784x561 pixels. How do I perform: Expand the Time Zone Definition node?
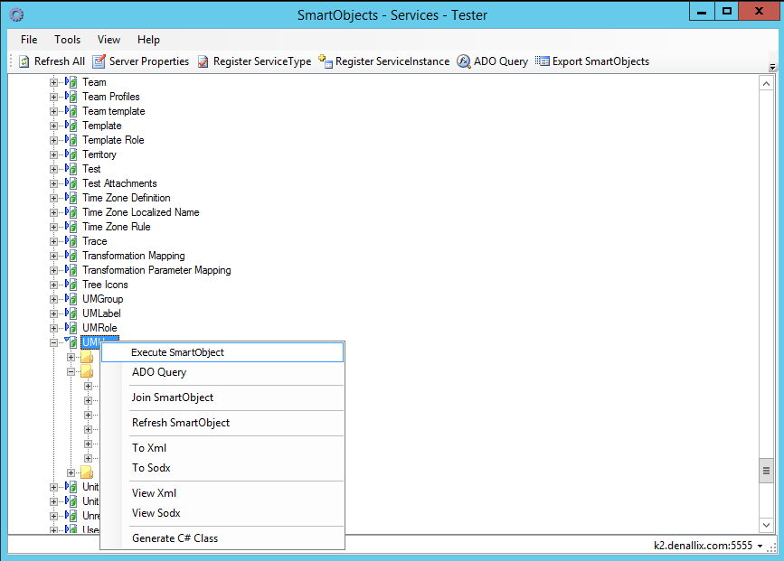pos(53,199)
